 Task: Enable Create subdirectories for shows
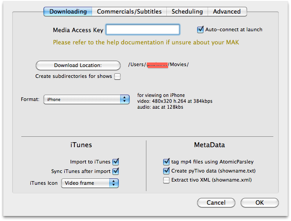point(117,77)
